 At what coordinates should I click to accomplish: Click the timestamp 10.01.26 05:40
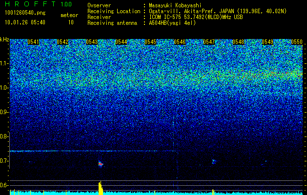tap(25, 22)
